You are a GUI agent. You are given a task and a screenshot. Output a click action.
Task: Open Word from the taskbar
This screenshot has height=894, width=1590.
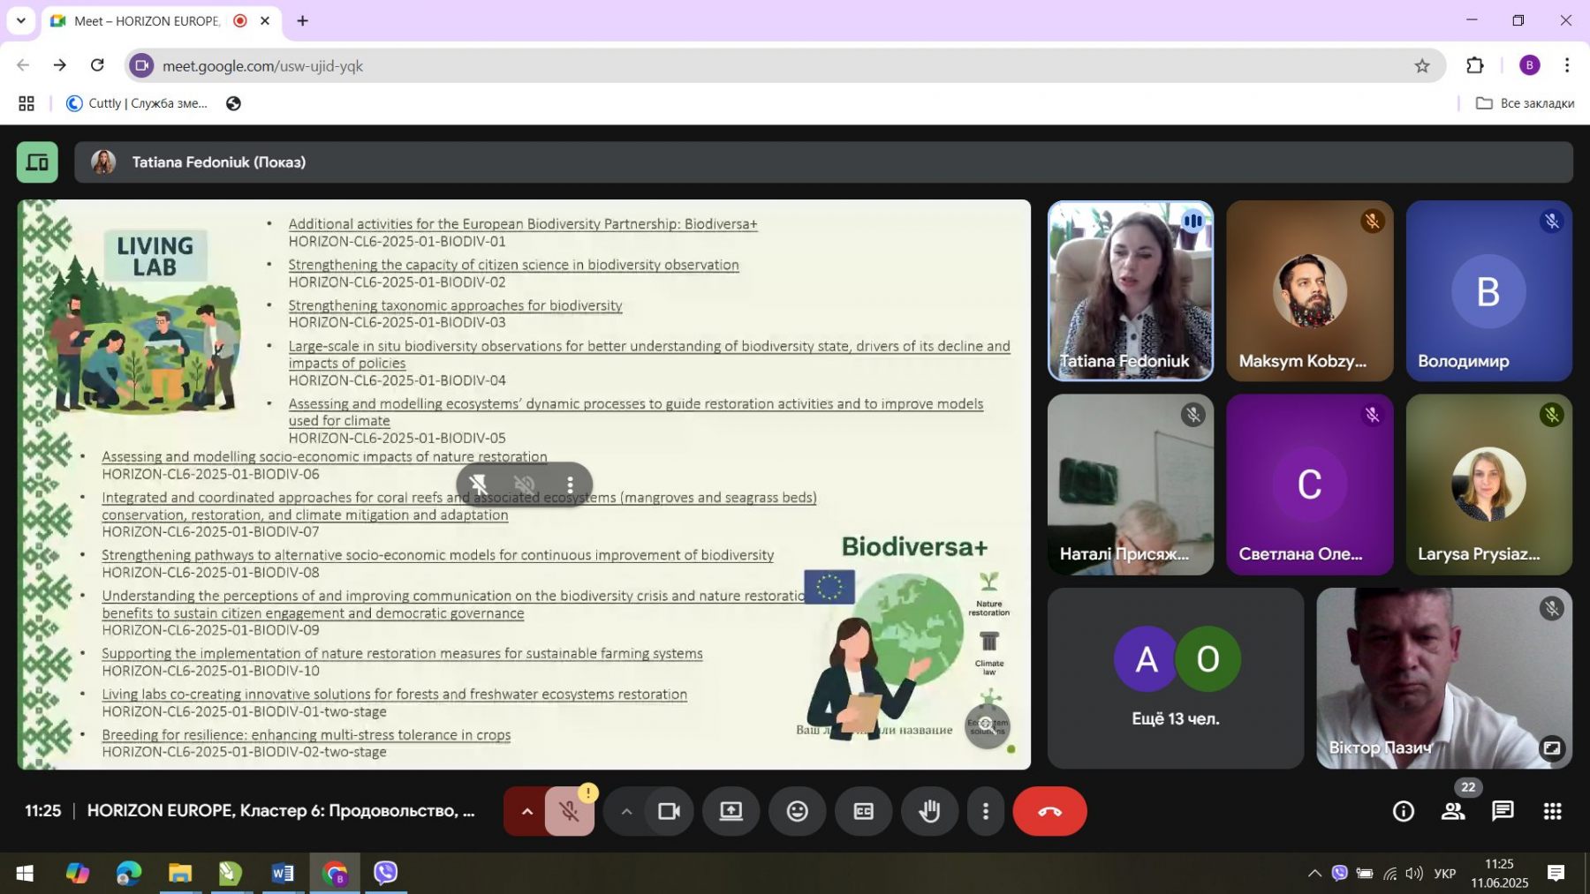click(x=283, y=874)
